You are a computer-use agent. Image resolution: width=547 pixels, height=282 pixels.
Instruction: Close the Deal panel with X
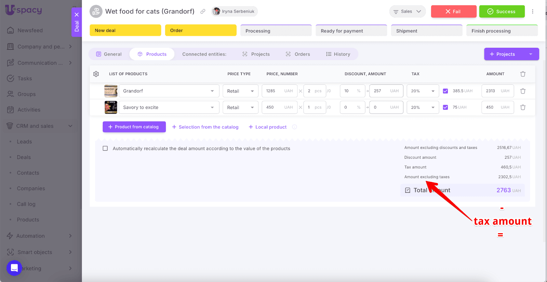77,15
